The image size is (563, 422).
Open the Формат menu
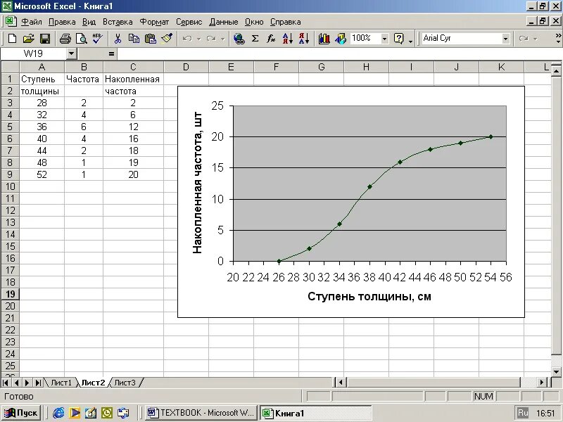(154, 22)
